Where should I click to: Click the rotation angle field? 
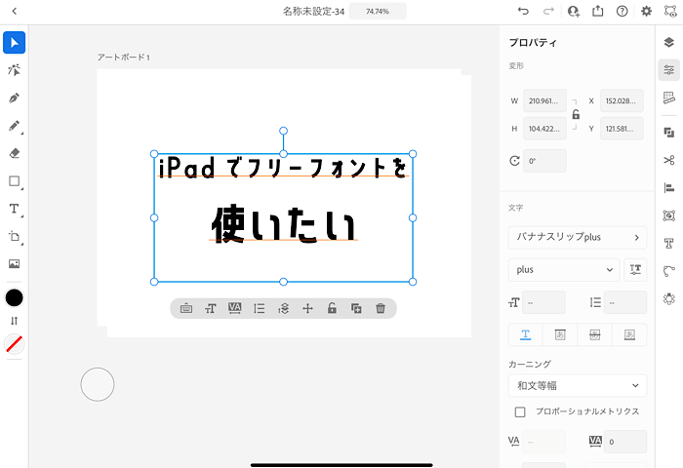click(x=544, y=161)
